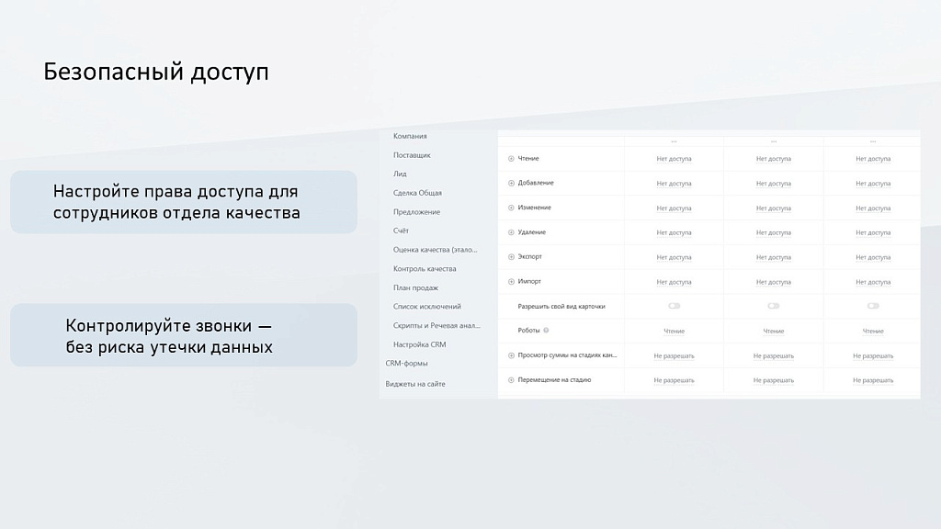Enable the rightmost card view toggle
Viewport: 941px width, 529px height.
point(871,306)
